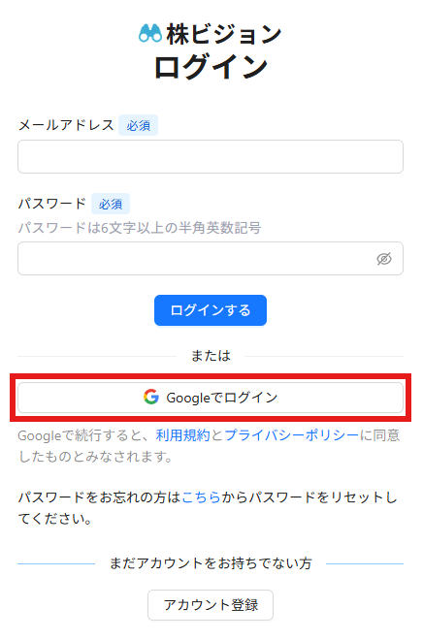Focus the メールアドレス input field
This screenshot has height=640, width=423.
click(211, 157)
